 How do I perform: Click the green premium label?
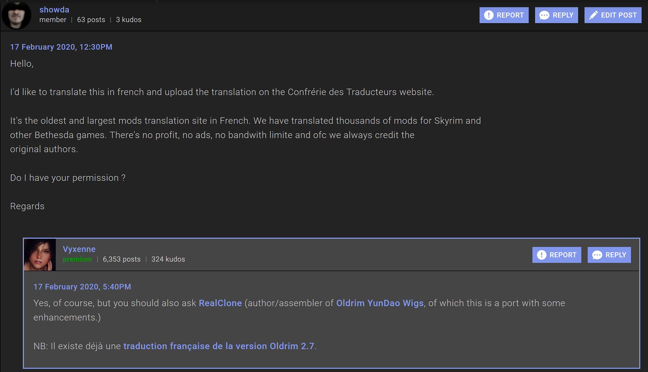77,259
